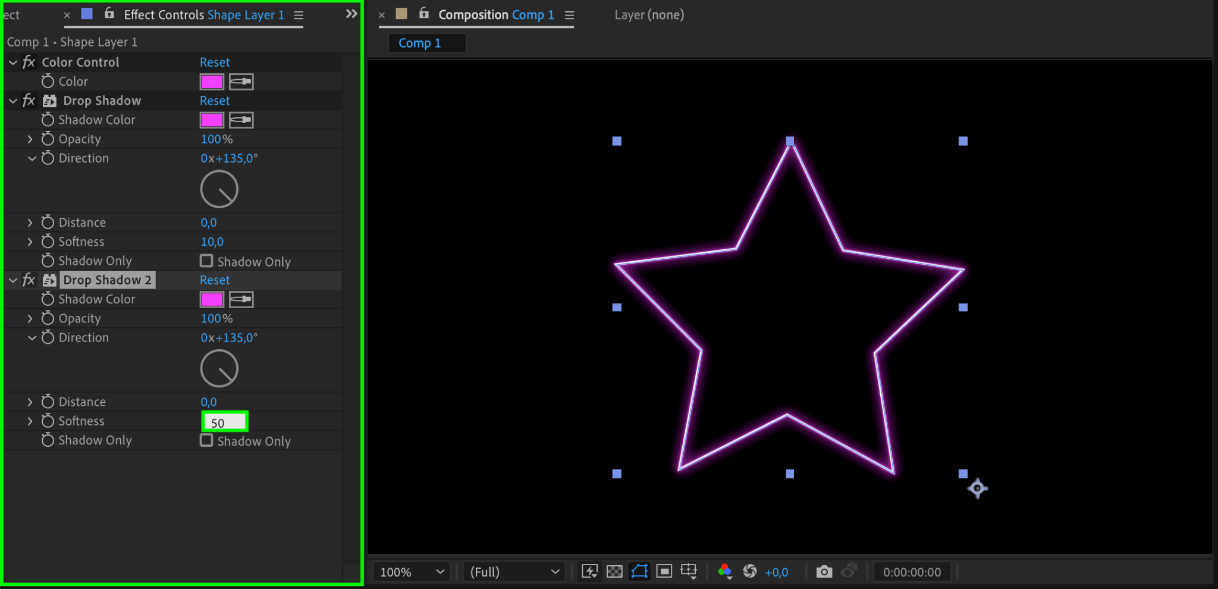1218x589 pixels.
Task: Open the 100% magnification dropdown
Action: [412, 572]
